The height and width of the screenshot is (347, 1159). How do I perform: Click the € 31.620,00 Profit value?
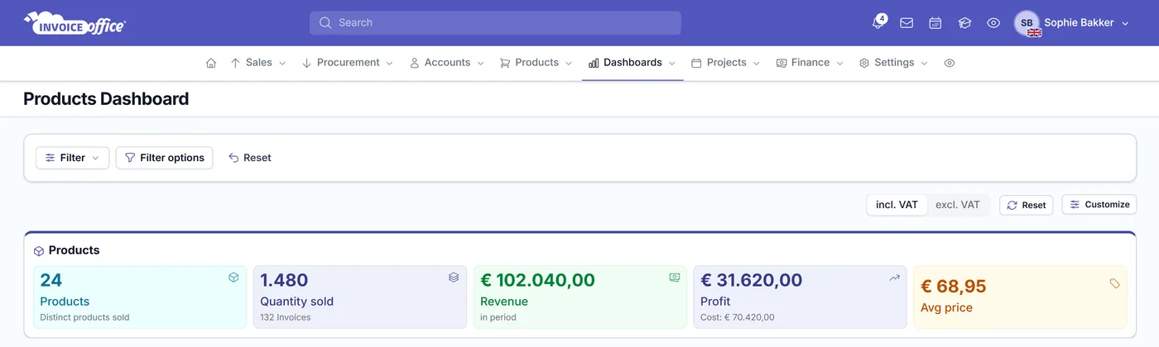click(751, 280)
